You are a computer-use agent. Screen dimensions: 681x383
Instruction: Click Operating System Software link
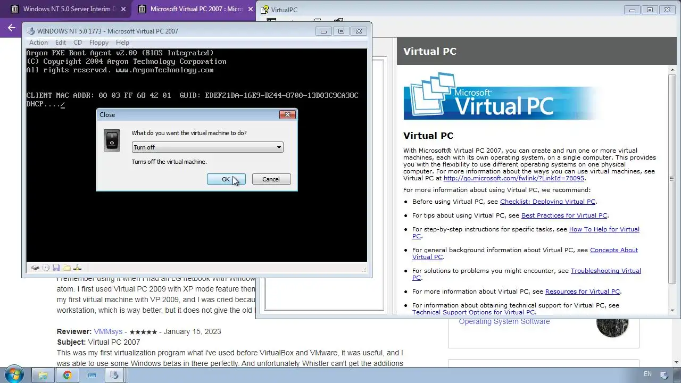504,321
